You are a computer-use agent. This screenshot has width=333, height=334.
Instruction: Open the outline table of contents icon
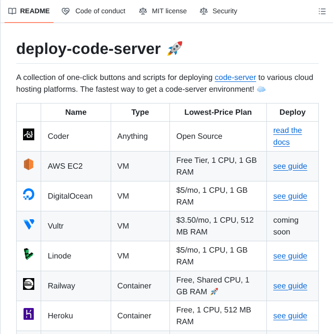(x=322, y=11)
